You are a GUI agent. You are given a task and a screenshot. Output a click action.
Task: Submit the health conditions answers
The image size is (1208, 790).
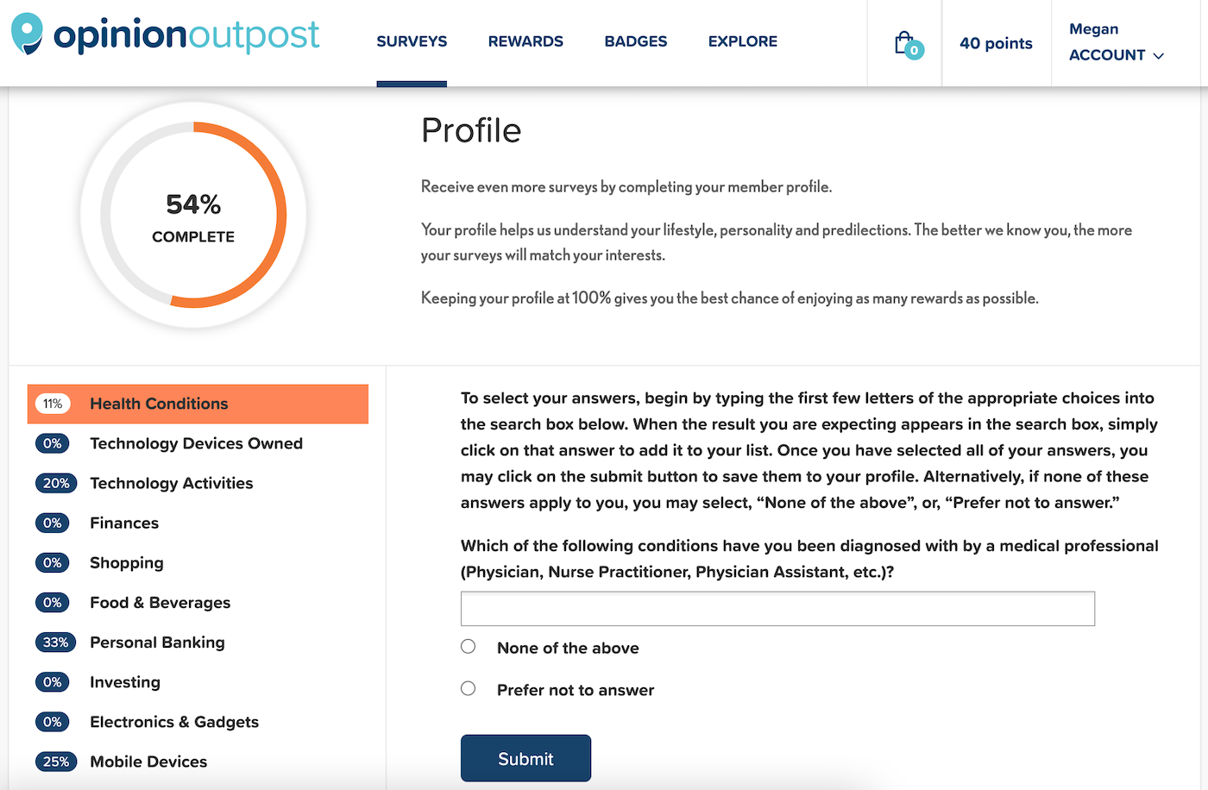tap(525, 758)
